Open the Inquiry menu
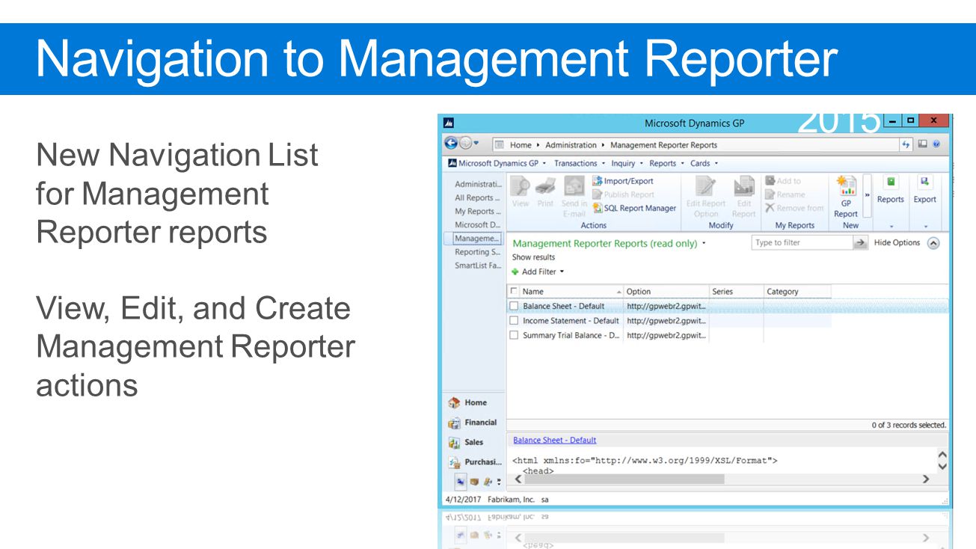Screen dimensions: 976x549 tap(627, 163)
